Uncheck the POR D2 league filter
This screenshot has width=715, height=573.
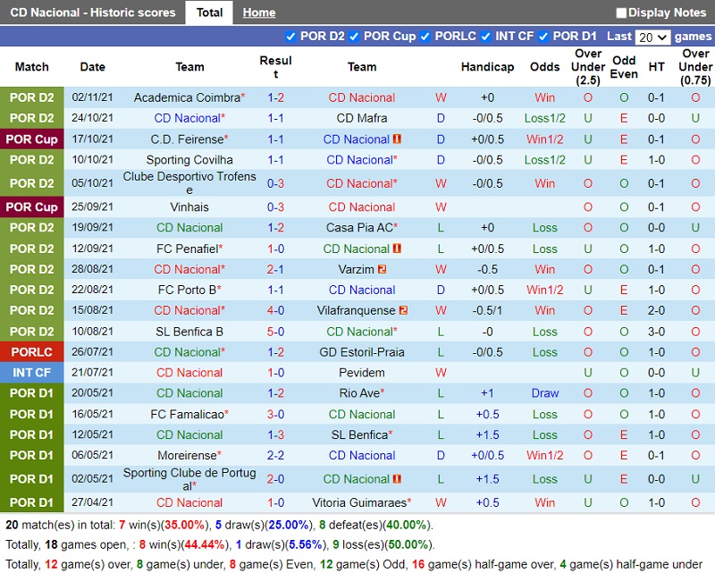tap(290, 37)
